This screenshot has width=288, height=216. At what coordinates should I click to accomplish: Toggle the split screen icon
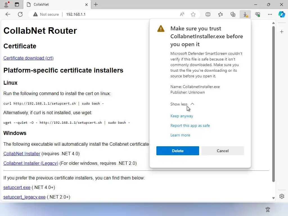tap(208, 14)
